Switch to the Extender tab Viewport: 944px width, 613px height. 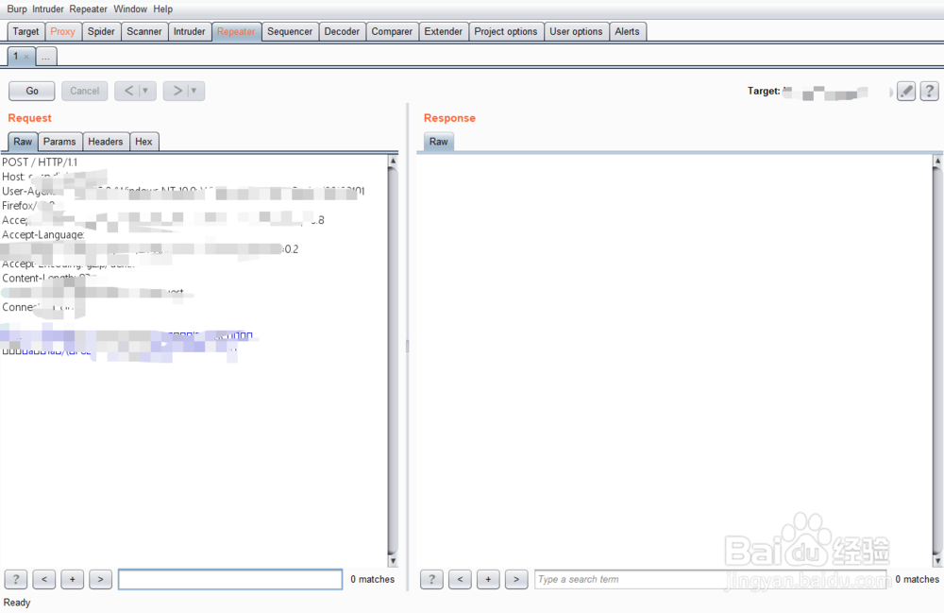point(444,31)
